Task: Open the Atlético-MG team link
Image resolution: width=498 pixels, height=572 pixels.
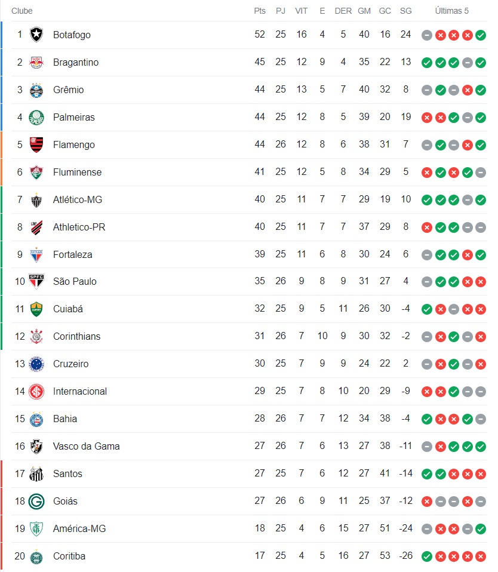Action: 78,199
